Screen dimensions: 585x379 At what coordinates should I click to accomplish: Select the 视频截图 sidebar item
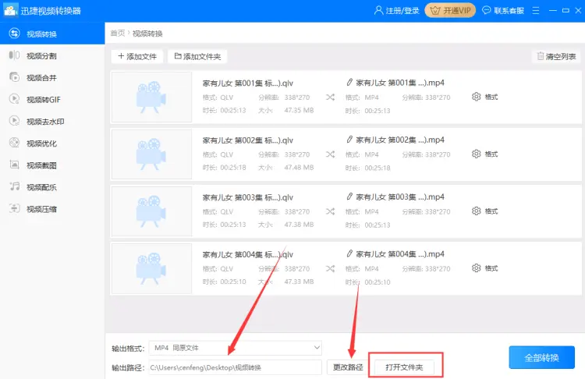click(52, 165)
